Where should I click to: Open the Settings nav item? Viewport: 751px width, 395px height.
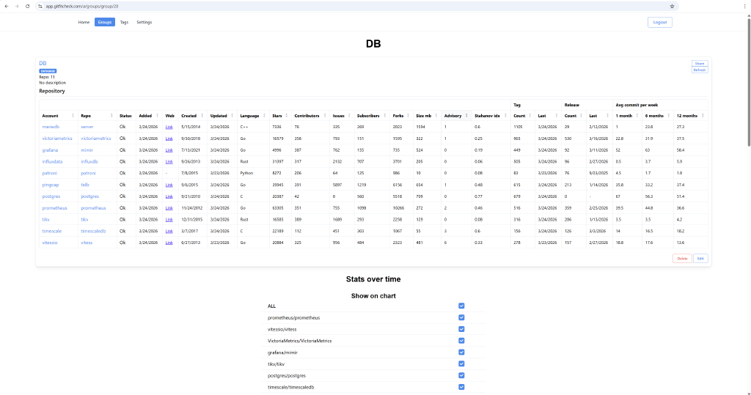144,22
